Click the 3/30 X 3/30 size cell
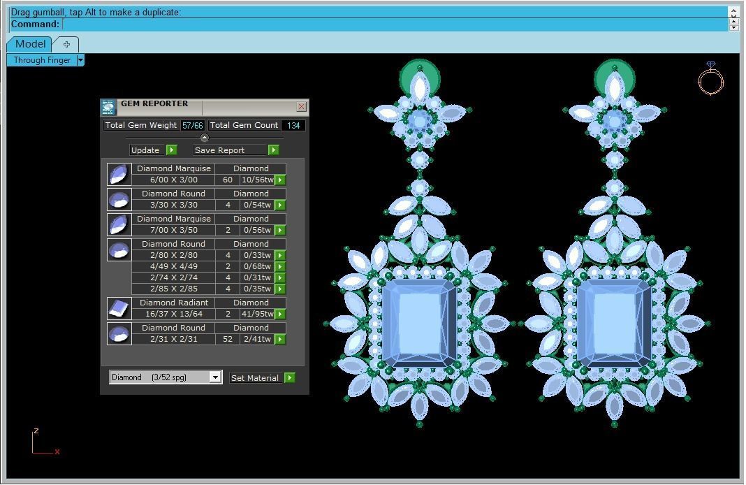Viewport: 746px width, 485px height. pos(174,205)
